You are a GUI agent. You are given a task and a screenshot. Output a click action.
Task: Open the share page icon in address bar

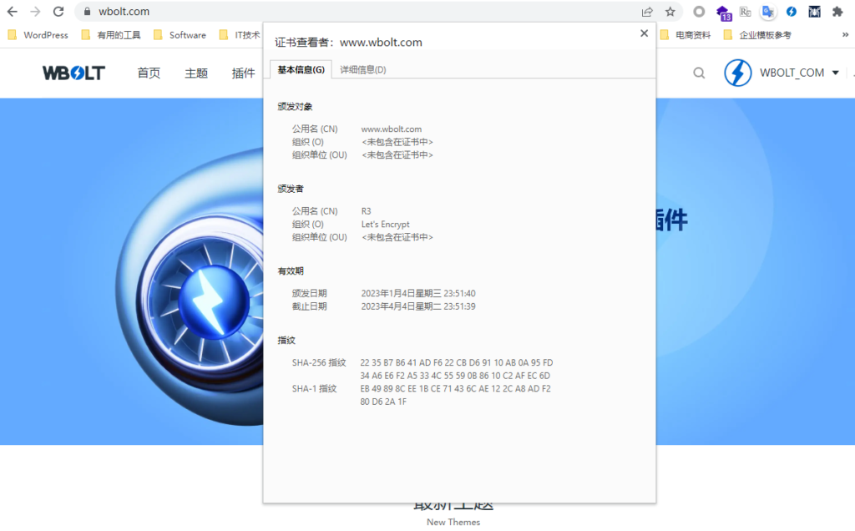[647, 12]
